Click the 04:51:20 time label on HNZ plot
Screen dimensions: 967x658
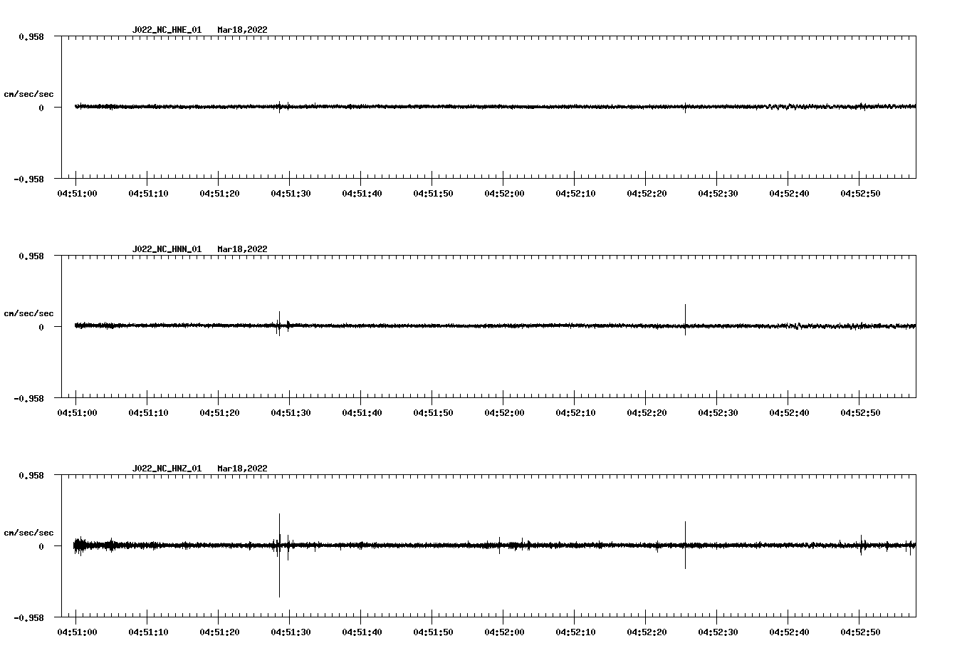[219, 632]
